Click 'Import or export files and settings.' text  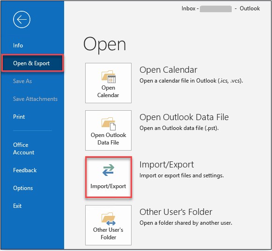(182, 175)
